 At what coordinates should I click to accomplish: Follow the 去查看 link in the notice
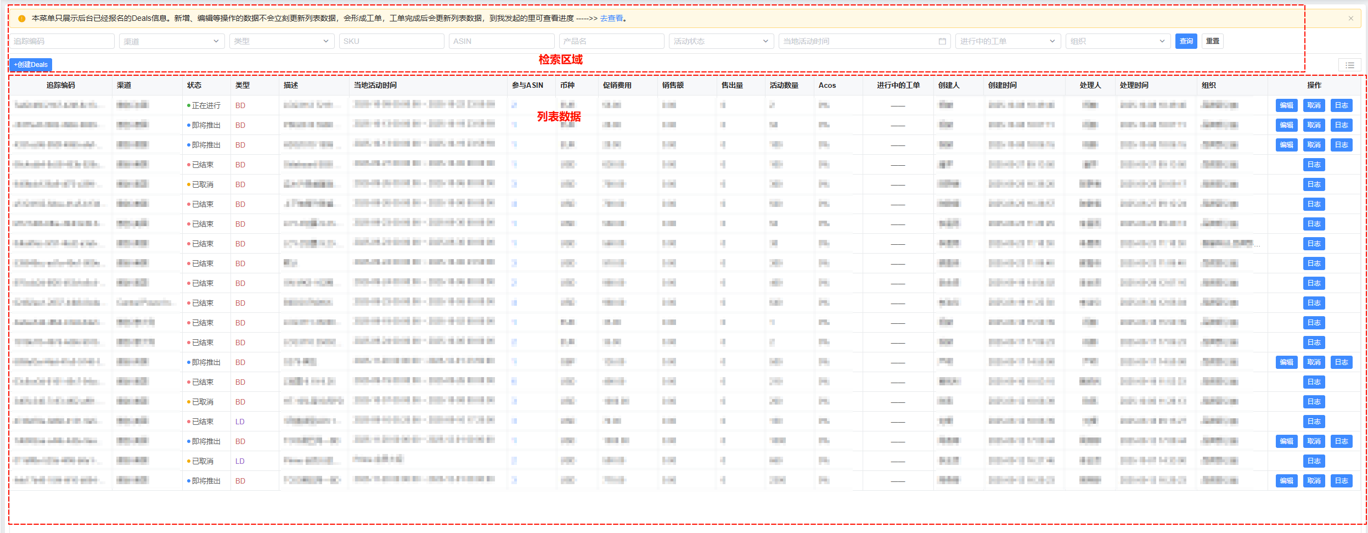(x=611, y=19)
